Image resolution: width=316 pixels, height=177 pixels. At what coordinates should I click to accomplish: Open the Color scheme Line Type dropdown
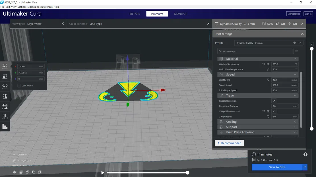139,24
